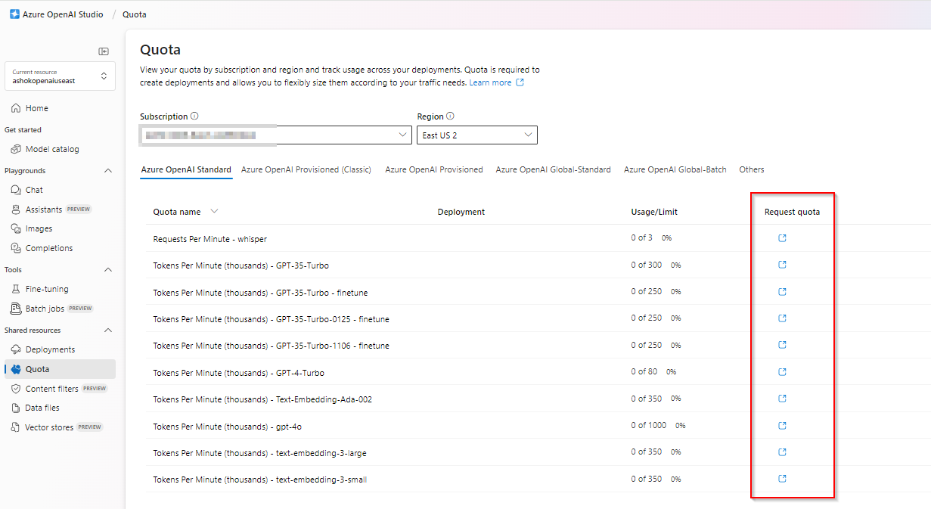931x509 pixels.
Task: Click the '0 of 80' usage value
Action: point(644,371)
